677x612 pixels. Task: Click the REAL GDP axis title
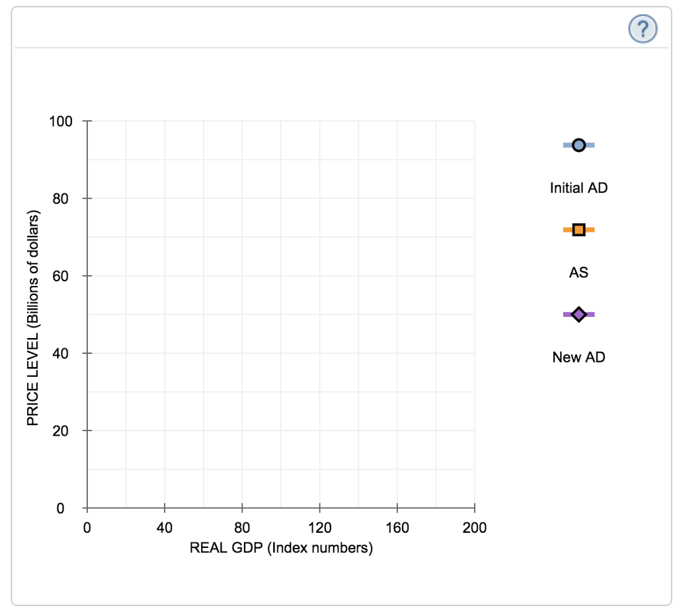click(280, 547)
